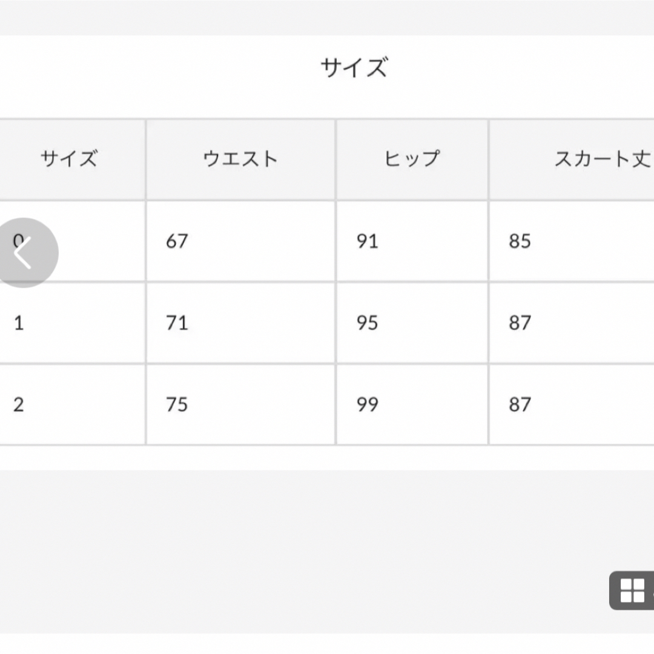Select hip value 99 cell
Viewport: 654px width, 654px height.
coord(412,405)
